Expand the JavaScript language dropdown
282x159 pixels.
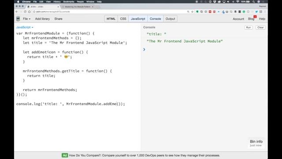coord(25,27)
